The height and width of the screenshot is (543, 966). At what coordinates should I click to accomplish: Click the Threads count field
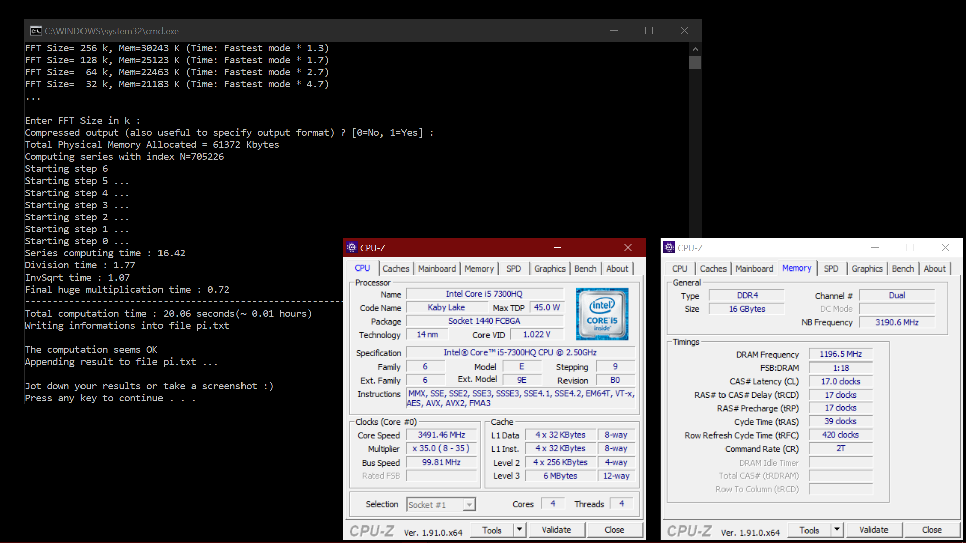coord(622,503)
